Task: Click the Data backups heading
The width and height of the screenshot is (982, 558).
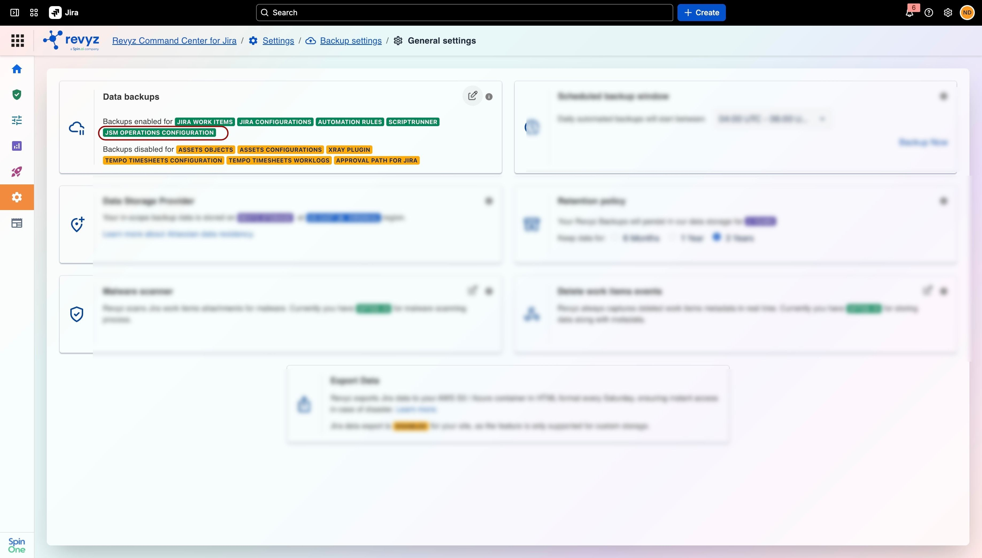Action: 131,97
